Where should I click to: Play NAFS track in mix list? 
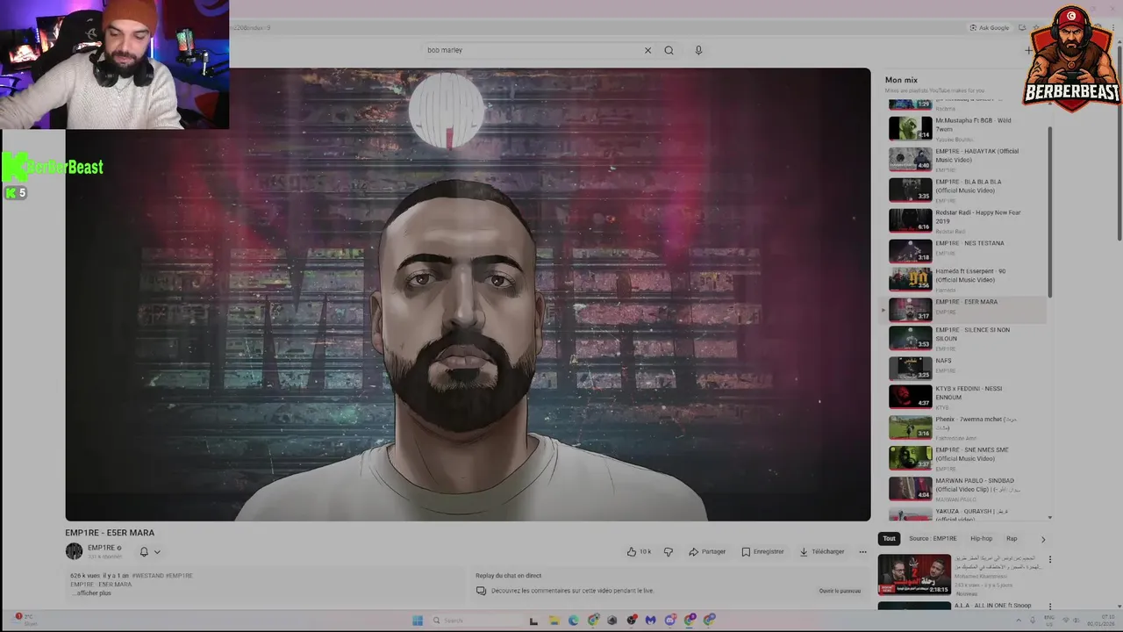point(965,368)
